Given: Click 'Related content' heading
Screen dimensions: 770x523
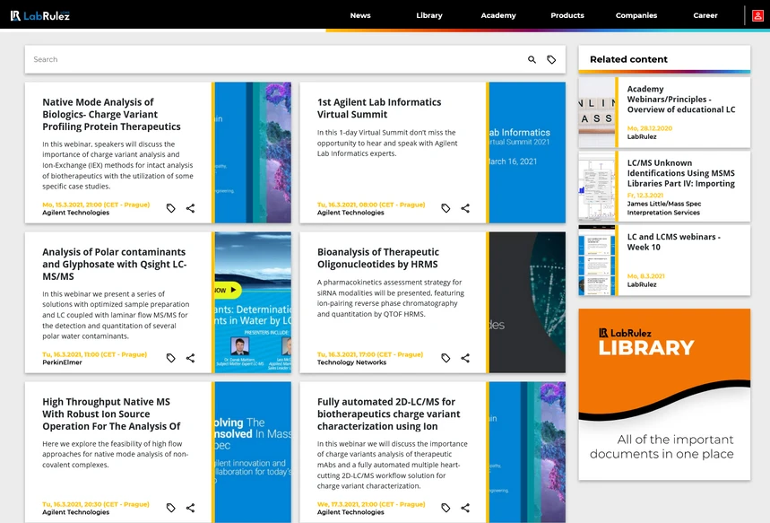Looking at the screenshot, I should pyautogui.click(x=628, y=59).
